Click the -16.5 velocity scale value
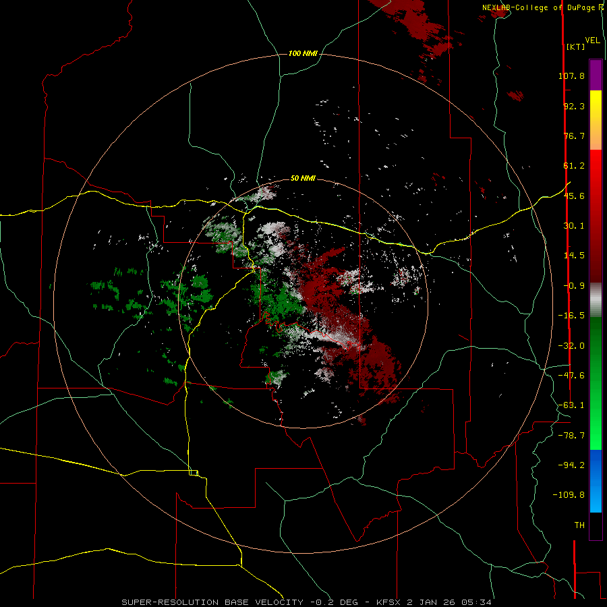 coord(571,316)
